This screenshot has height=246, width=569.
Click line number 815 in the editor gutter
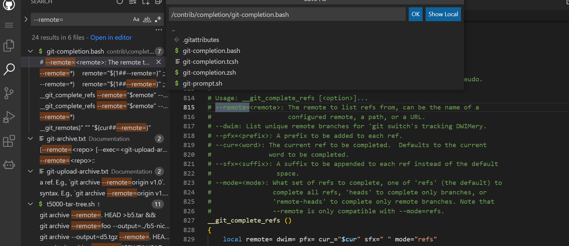point(189,107)
